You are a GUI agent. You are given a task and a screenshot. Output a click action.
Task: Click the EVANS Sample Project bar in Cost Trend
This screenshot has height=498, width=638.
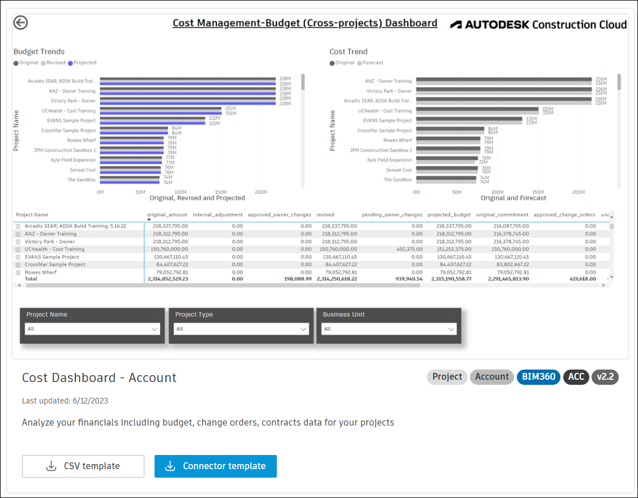469,121
